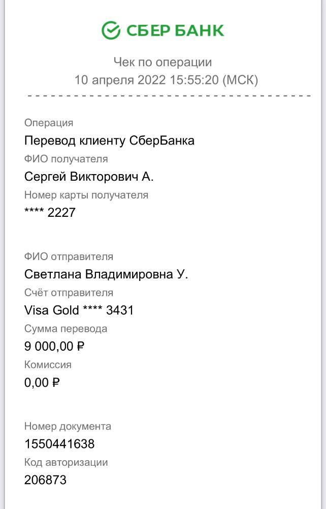Click the Номер карты получателя label

tap(86, 195)
